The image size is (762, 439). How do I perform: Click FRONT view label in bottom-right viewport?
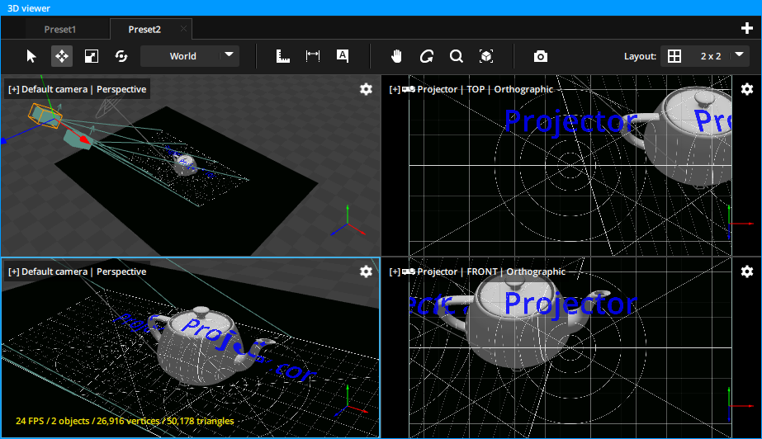482,271
